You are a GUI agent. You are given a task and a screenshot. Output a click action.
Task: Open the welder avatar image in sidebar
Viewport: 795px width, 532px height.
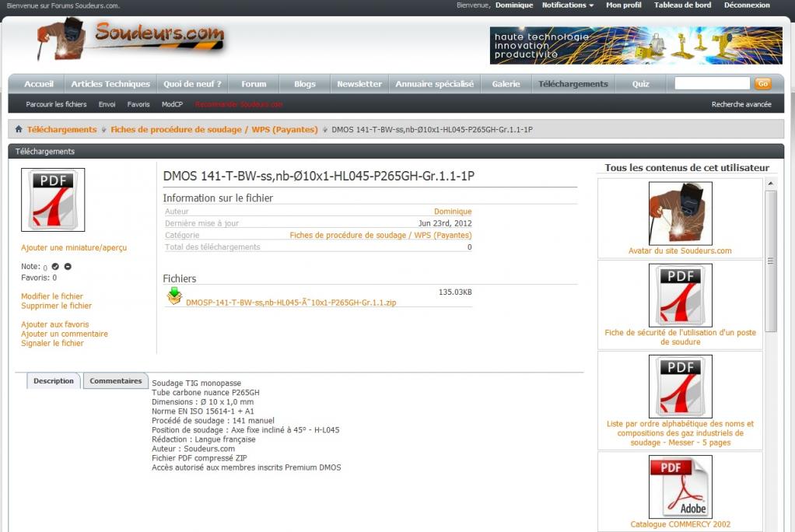pyautogui.click(x=680, y=213)
